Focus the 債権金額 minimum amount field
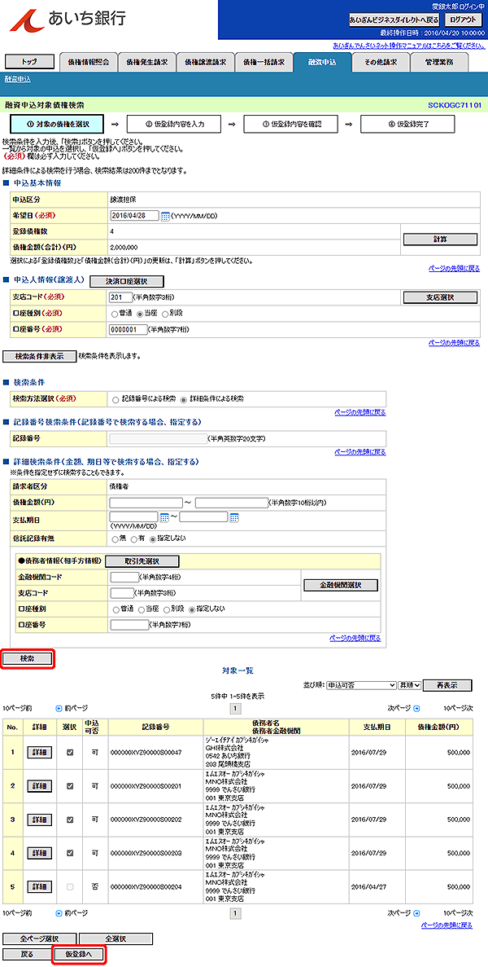Image resolution: width=488 pixels, height=967 pixels. click(x=146, y=502)
